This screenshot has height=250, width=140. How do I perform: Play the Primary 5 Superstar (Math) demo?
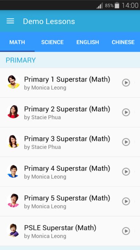126,201
